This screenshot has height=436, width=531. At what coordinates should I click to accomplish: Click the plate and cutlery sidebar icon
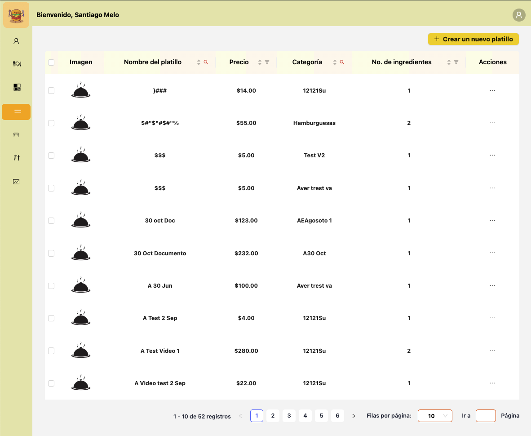click(16, 64)
